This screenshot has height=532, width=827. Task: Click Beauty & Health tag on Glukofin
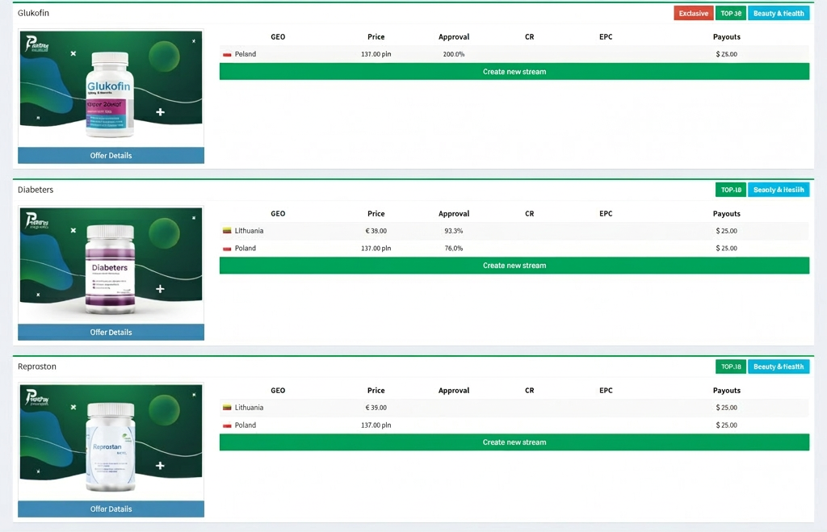click(x=779, y=13)
